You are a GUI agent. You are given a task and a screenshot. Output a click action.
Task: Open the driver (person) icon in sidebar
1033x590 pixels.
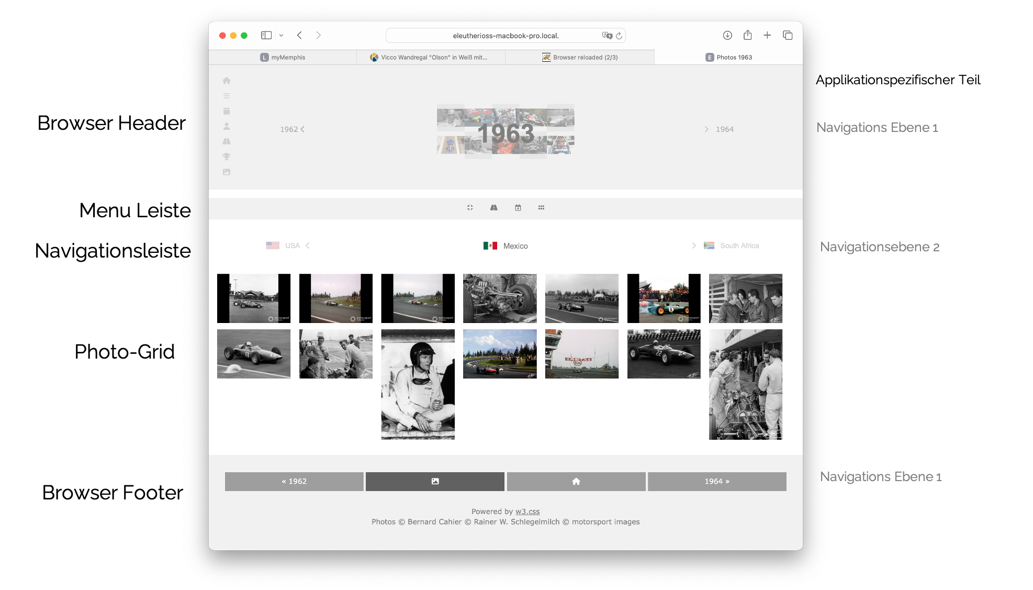226,126
